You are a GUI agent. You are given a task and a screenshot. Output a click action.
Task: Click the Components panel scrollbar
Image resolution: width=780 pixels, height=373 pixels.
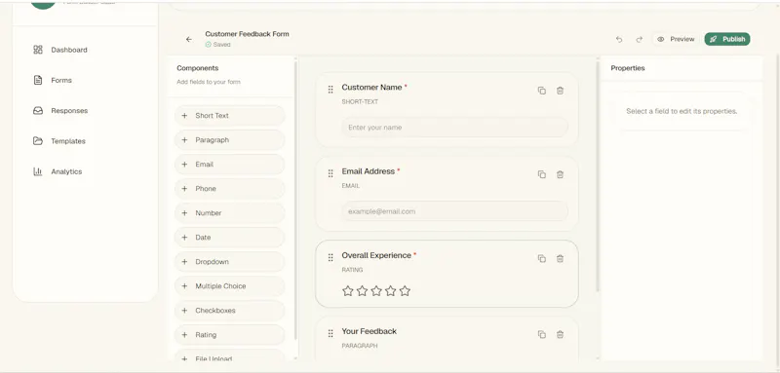click(296, 201)
